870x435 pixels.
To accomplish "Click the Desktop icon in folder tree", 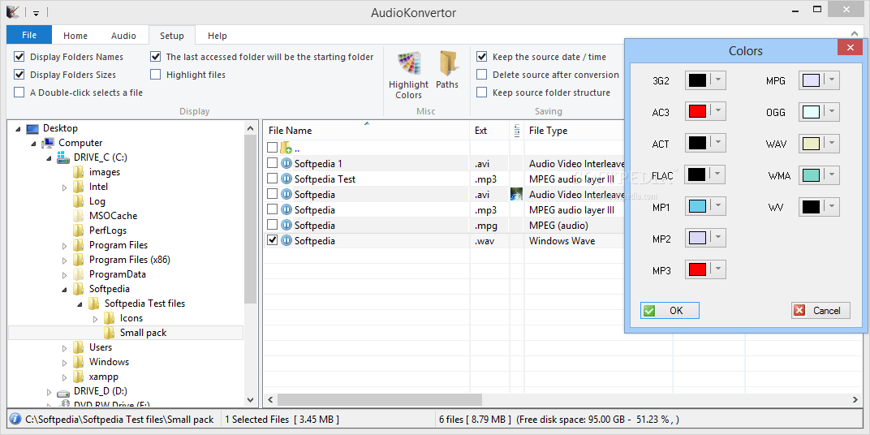I will [32, 128].
